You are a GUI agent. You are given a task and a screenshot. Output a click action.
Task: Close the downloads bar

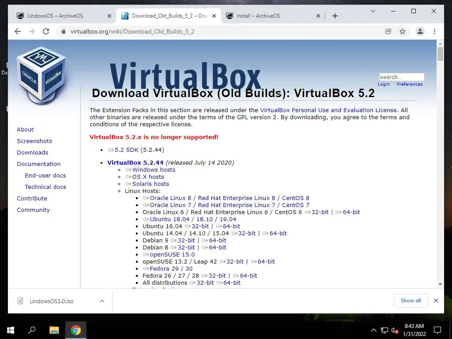[436, 301]
